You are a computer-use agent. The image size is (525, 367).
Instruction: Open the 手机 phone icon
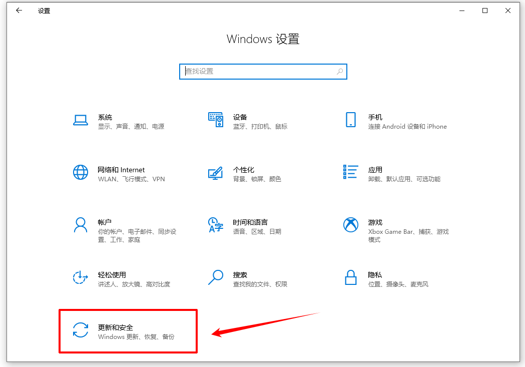[350, 120]
